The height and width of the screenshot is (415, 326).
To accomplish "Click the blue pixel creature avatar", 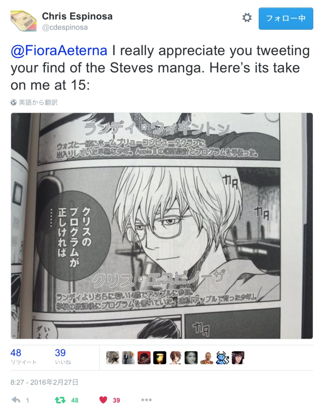I will click(x=223, y=358).
